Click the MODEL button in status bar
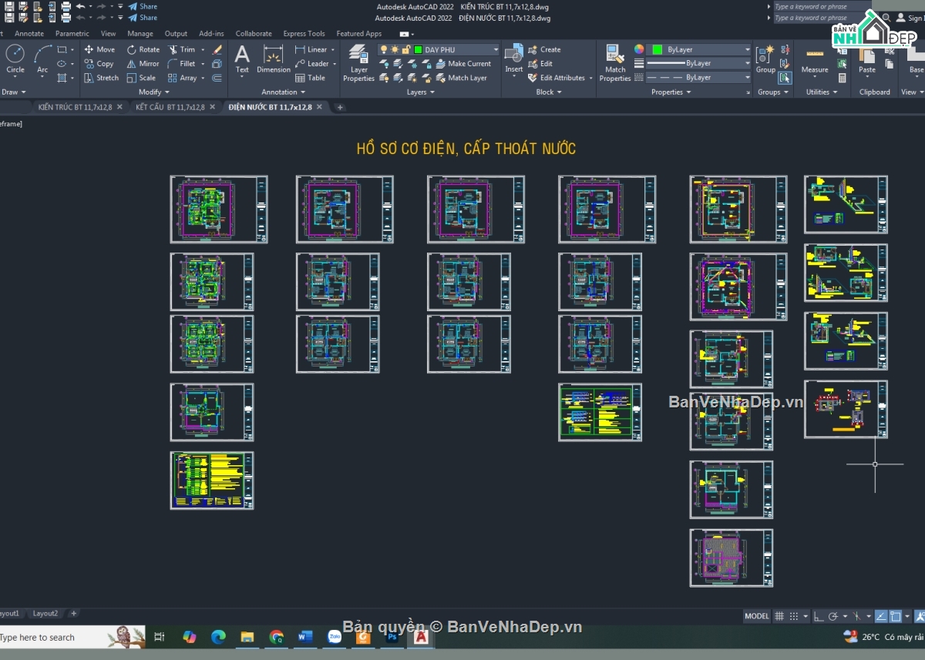925x660 pixels. [x=758, y=615]
